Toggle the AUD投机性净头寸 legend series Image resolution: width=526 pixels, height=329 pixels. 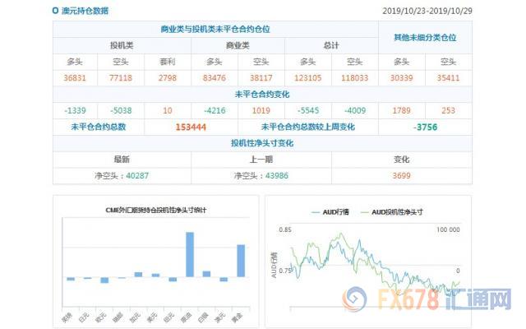click(391, 212)
